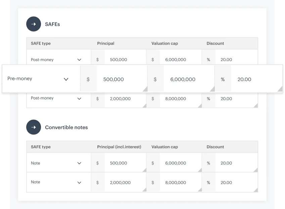
Task: Click the Principal (incl.interest) column header
Action: click(119, 147)
